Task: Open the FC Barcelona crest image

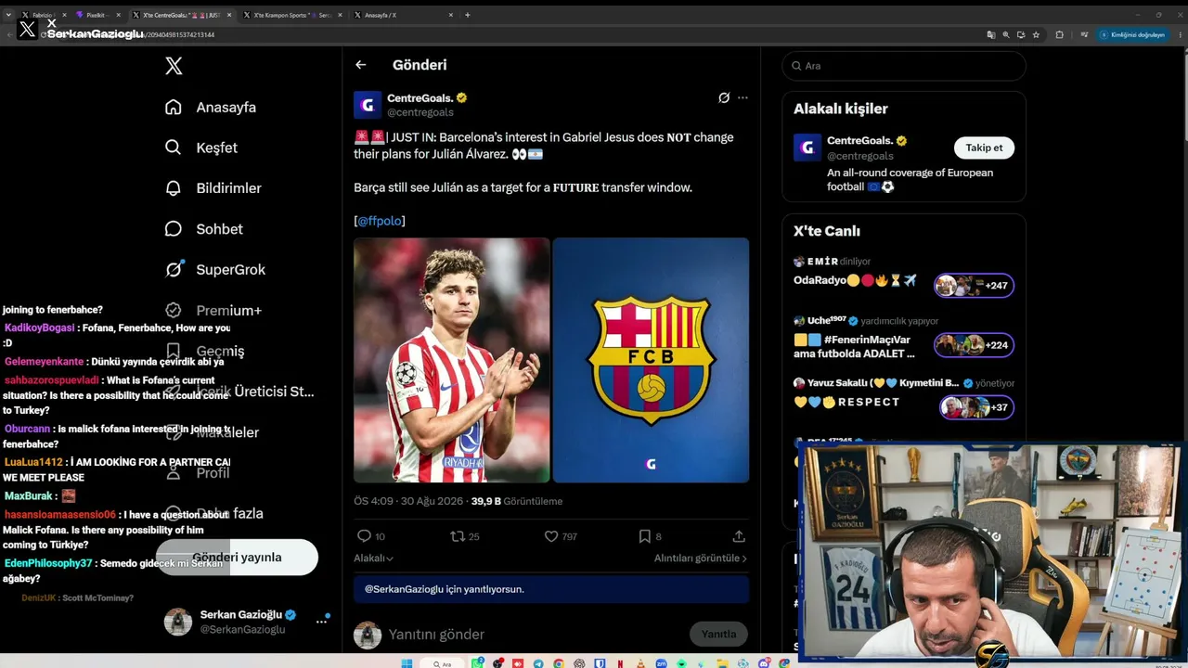Action: 651,360
